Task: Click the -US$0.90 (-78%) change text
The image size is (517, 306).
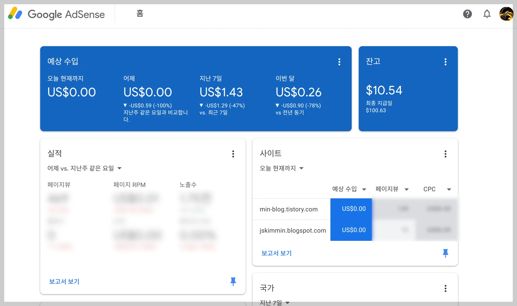Action: pos(298,105)
